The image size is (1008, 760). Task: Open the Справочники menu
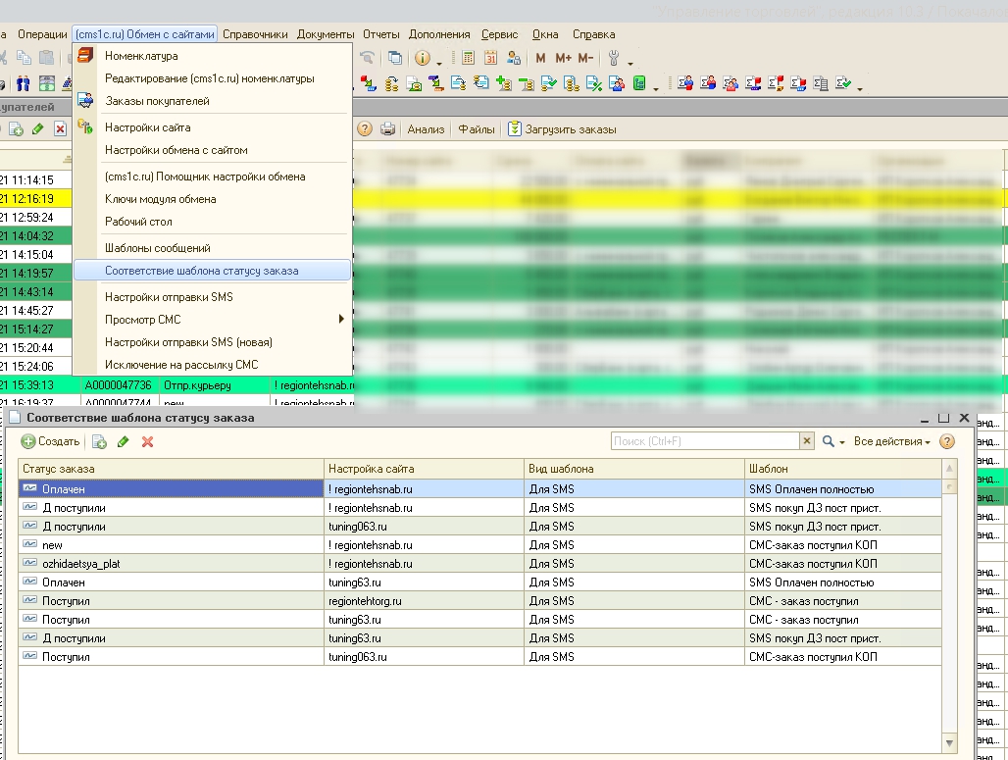(255, 34)
